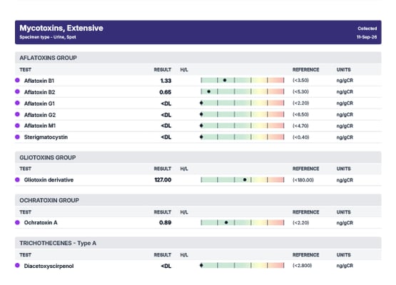Click the Aflatoxin G2 test name
Image resolution: width=396 pixels, height=285 pixels.
point(40,115)
